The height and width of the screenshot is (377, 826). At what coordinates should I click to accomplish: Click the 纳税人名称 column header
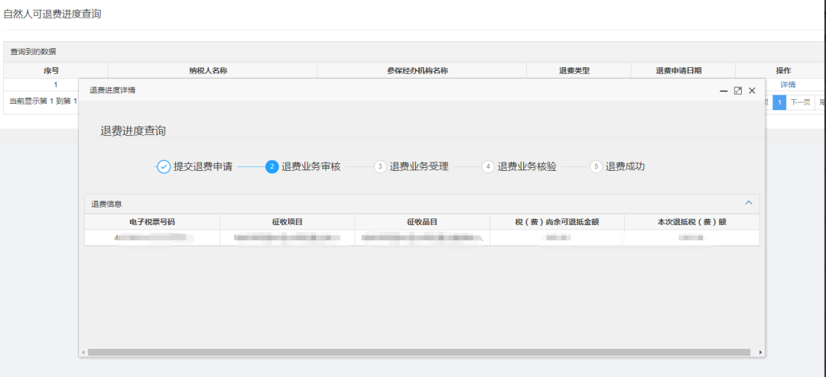213,70
